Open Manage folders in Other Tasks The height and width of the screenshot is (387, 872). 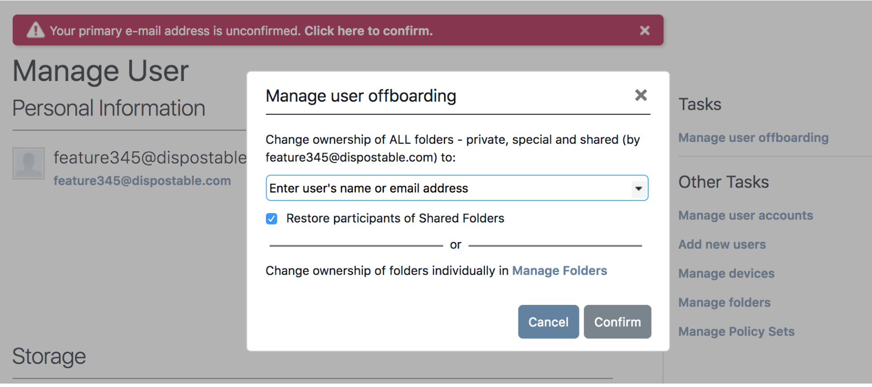(724, 302)
